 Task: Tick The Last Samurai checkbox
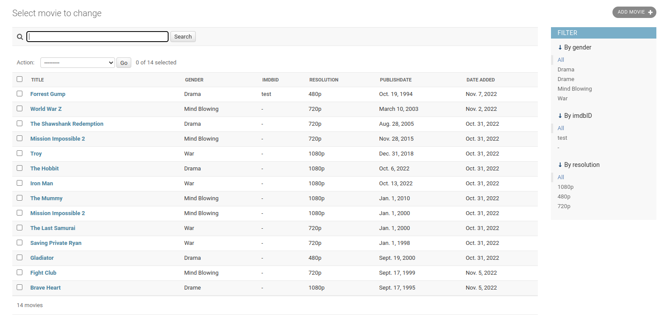[x=19, y=228]
